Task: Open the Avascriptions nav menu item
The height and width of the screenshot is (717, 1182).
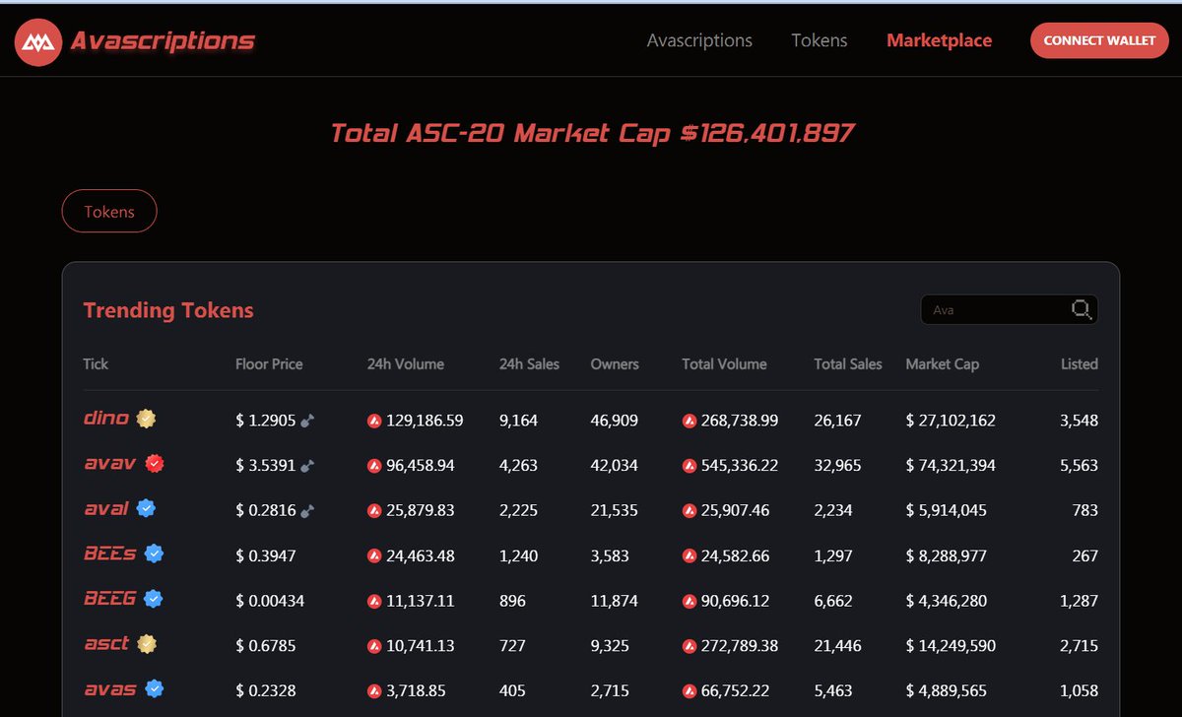Action: coord(699,40)
